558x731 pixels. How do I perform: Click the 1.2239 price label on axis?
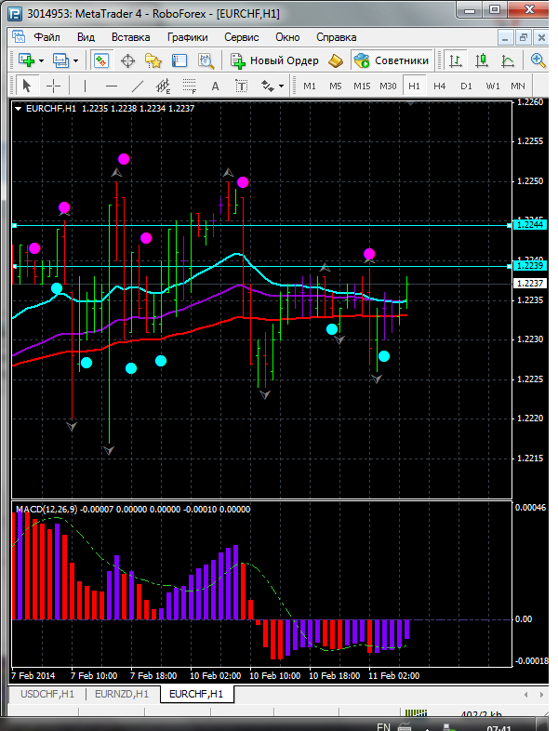point(528,267)
